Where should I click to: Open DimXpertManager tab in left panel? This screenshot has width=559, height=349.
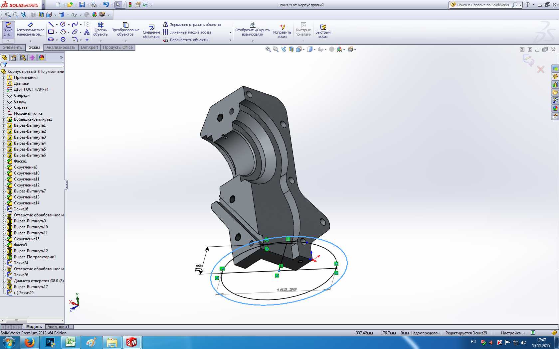pos(32,58)
